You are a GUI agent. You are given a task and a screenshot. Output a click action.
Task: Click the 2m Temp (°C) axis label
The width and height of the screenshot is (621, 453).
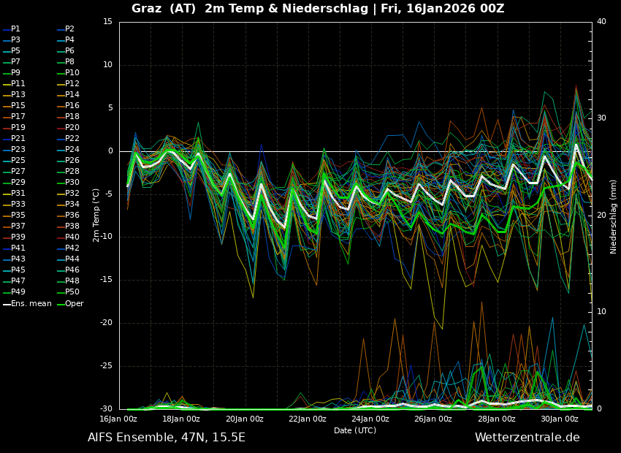point(96,215)
